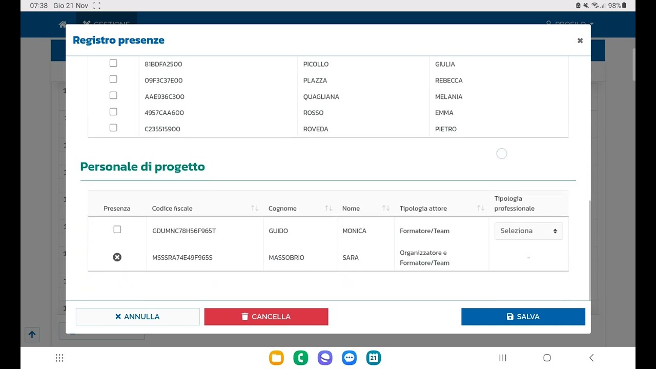Save attendance with SALVA button

[x=523, y=317]
